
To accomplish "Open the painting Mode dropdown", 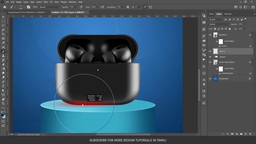I will tap(50, 7).
